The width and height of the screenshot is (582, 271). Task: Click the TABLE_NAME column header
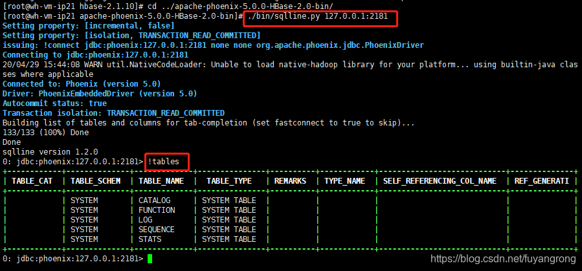click(x=161, y=181)
